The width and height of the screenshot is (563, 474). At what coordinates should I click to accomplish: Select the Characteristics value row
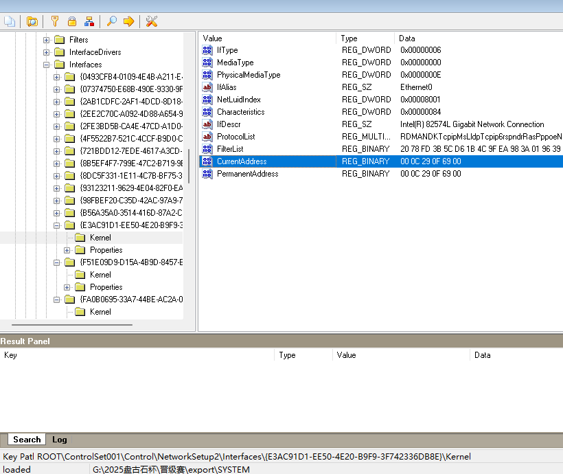click(x=381, y=112)
